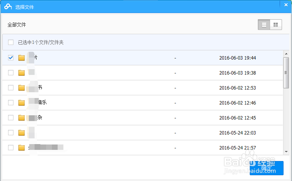Click the 确定 confirm button
Viewport: 292px width, 181px height.
pyautogui.click(x=267, y=168)
